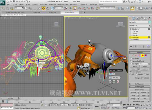Open the Selected key filter dropdown
Viewport: 152px width, 110px height.
[114, 105]
